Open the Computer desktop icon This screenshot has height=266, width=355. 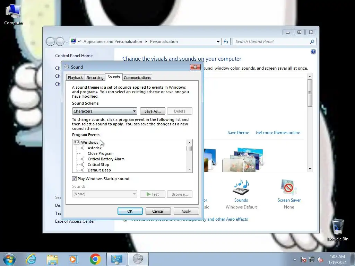tap(13, 15)
